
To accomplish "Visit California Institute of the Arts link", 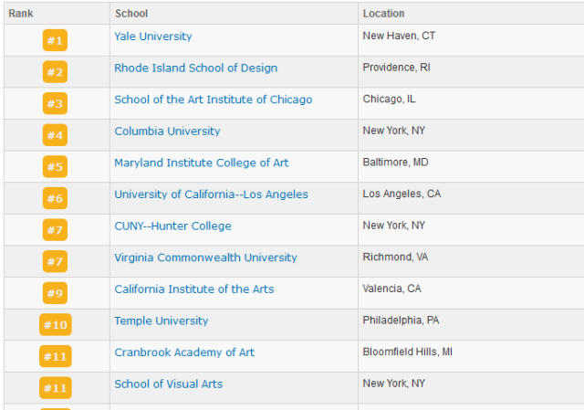I will pos(194,289).
